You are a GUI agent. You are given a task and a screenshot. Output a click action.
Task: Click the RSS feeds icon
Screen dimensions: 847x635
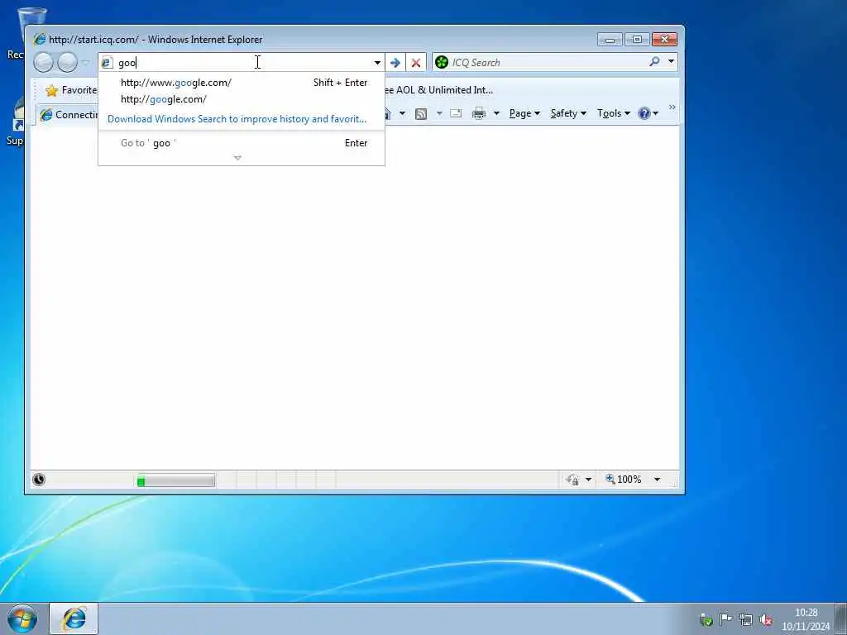coord(421,113)
